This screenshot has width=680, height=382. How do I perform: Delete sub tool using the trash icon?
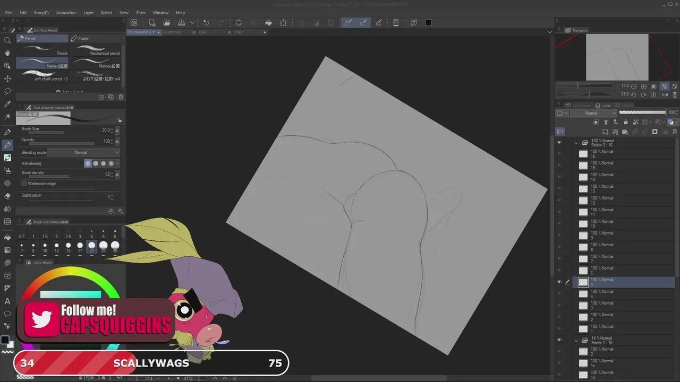point(121,97)
